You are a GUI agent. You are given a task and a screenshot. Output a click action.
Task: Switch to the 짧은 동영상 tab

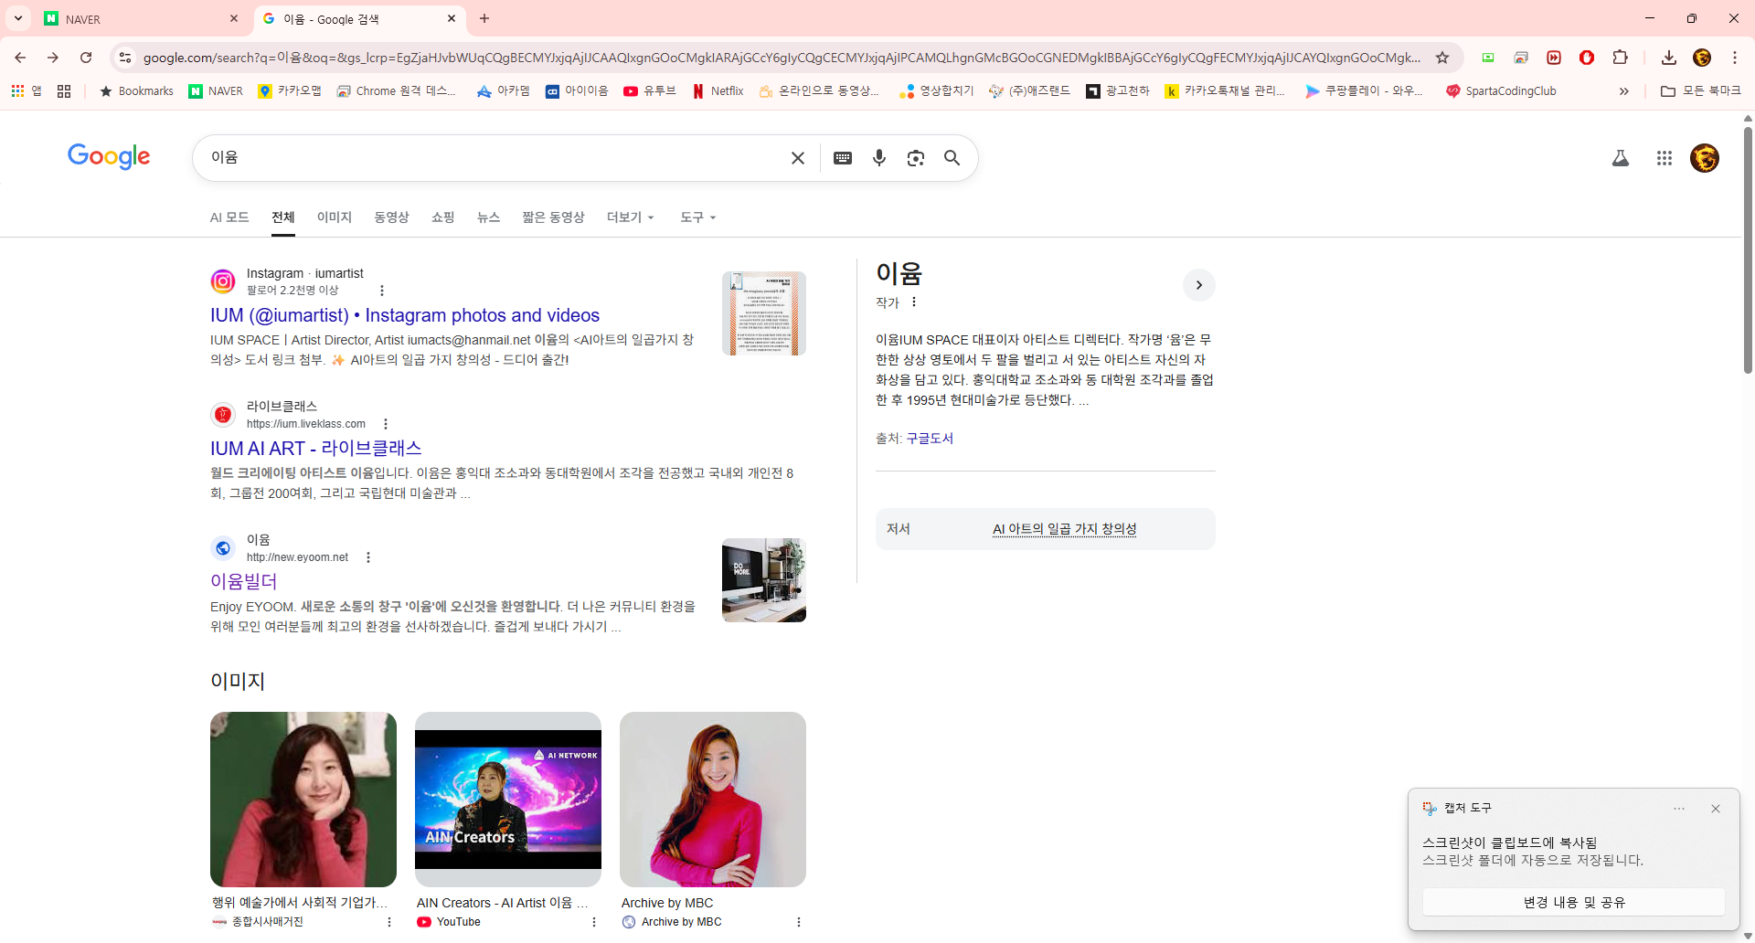tap(553, 217)
